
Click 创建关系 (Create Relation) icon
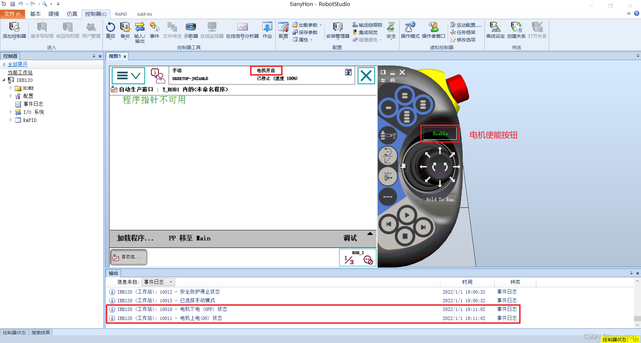pyautogui.click(x=516, y=30)
